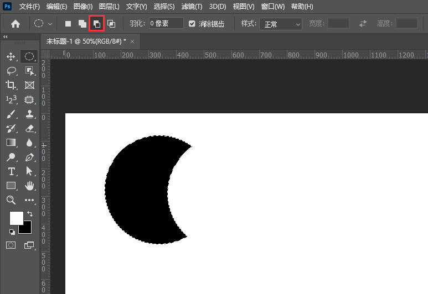The image size is (428, 294).
Task: Expand the toolbar using double-arrow
Action: click(x=6, y=37)
